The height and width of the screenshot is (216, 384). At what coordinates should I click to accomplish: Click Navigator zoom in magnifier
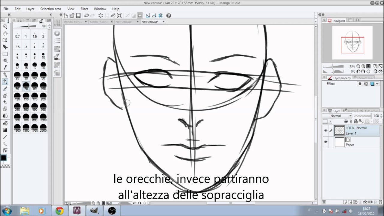pos(363,66)
